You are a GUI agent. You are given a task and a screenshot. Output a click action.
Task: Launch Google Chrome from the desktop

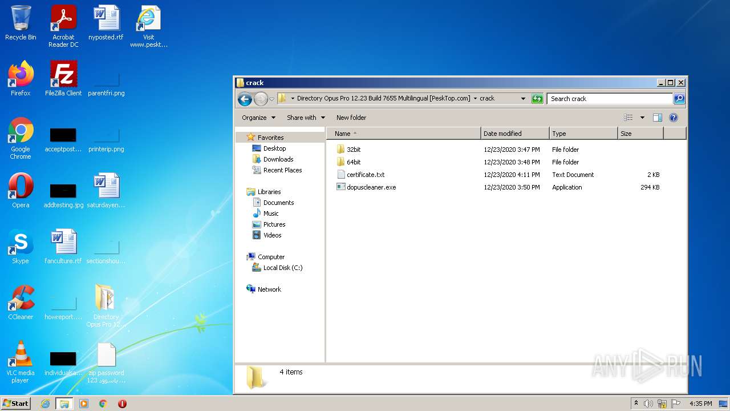click(21, 138)
